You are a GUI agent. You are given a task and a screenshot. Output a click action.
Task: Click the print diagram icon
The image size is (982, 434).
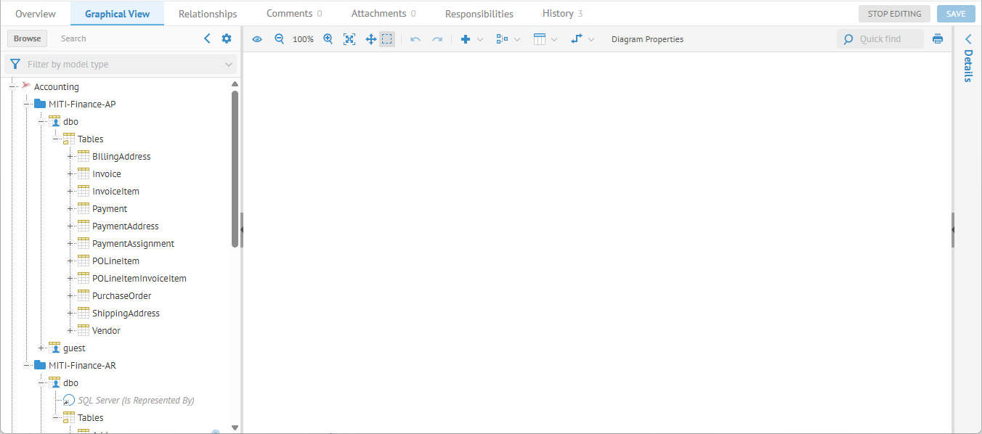point(938,39)
